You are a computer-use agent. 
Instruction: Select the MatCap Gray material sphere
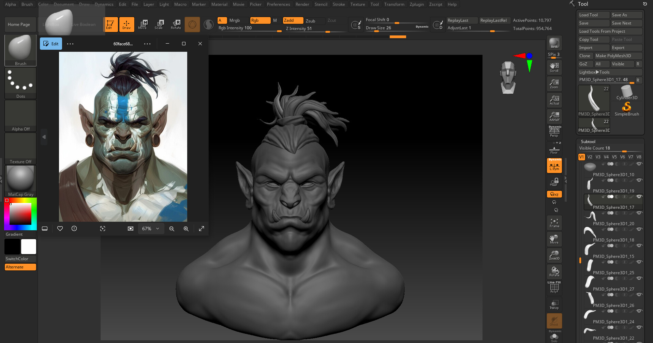click(x=20, y=178)
